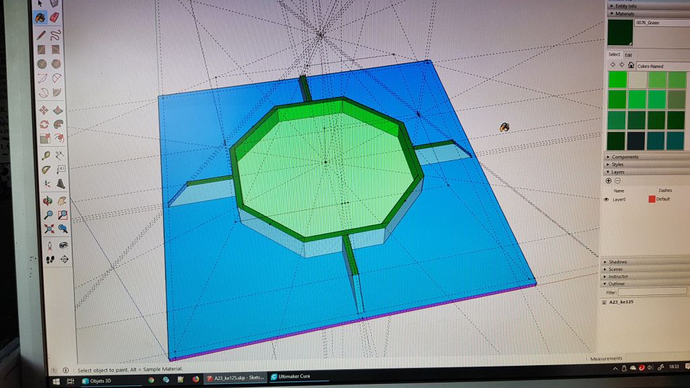Add a new layer with the plus button
Viewport: 690px width, 388px height.
607,180
